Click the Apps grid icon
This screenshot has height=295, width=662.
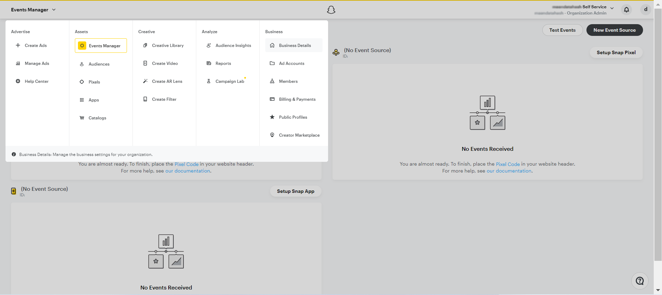point(82,100)
